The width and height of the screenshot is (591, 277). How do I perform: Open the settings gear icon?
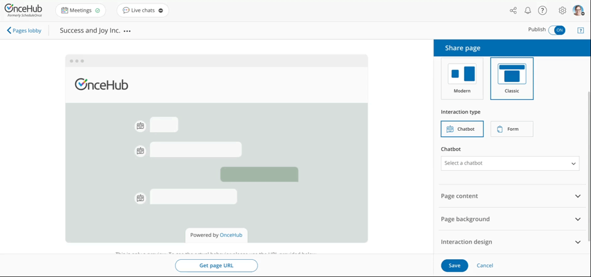point(563,10)
